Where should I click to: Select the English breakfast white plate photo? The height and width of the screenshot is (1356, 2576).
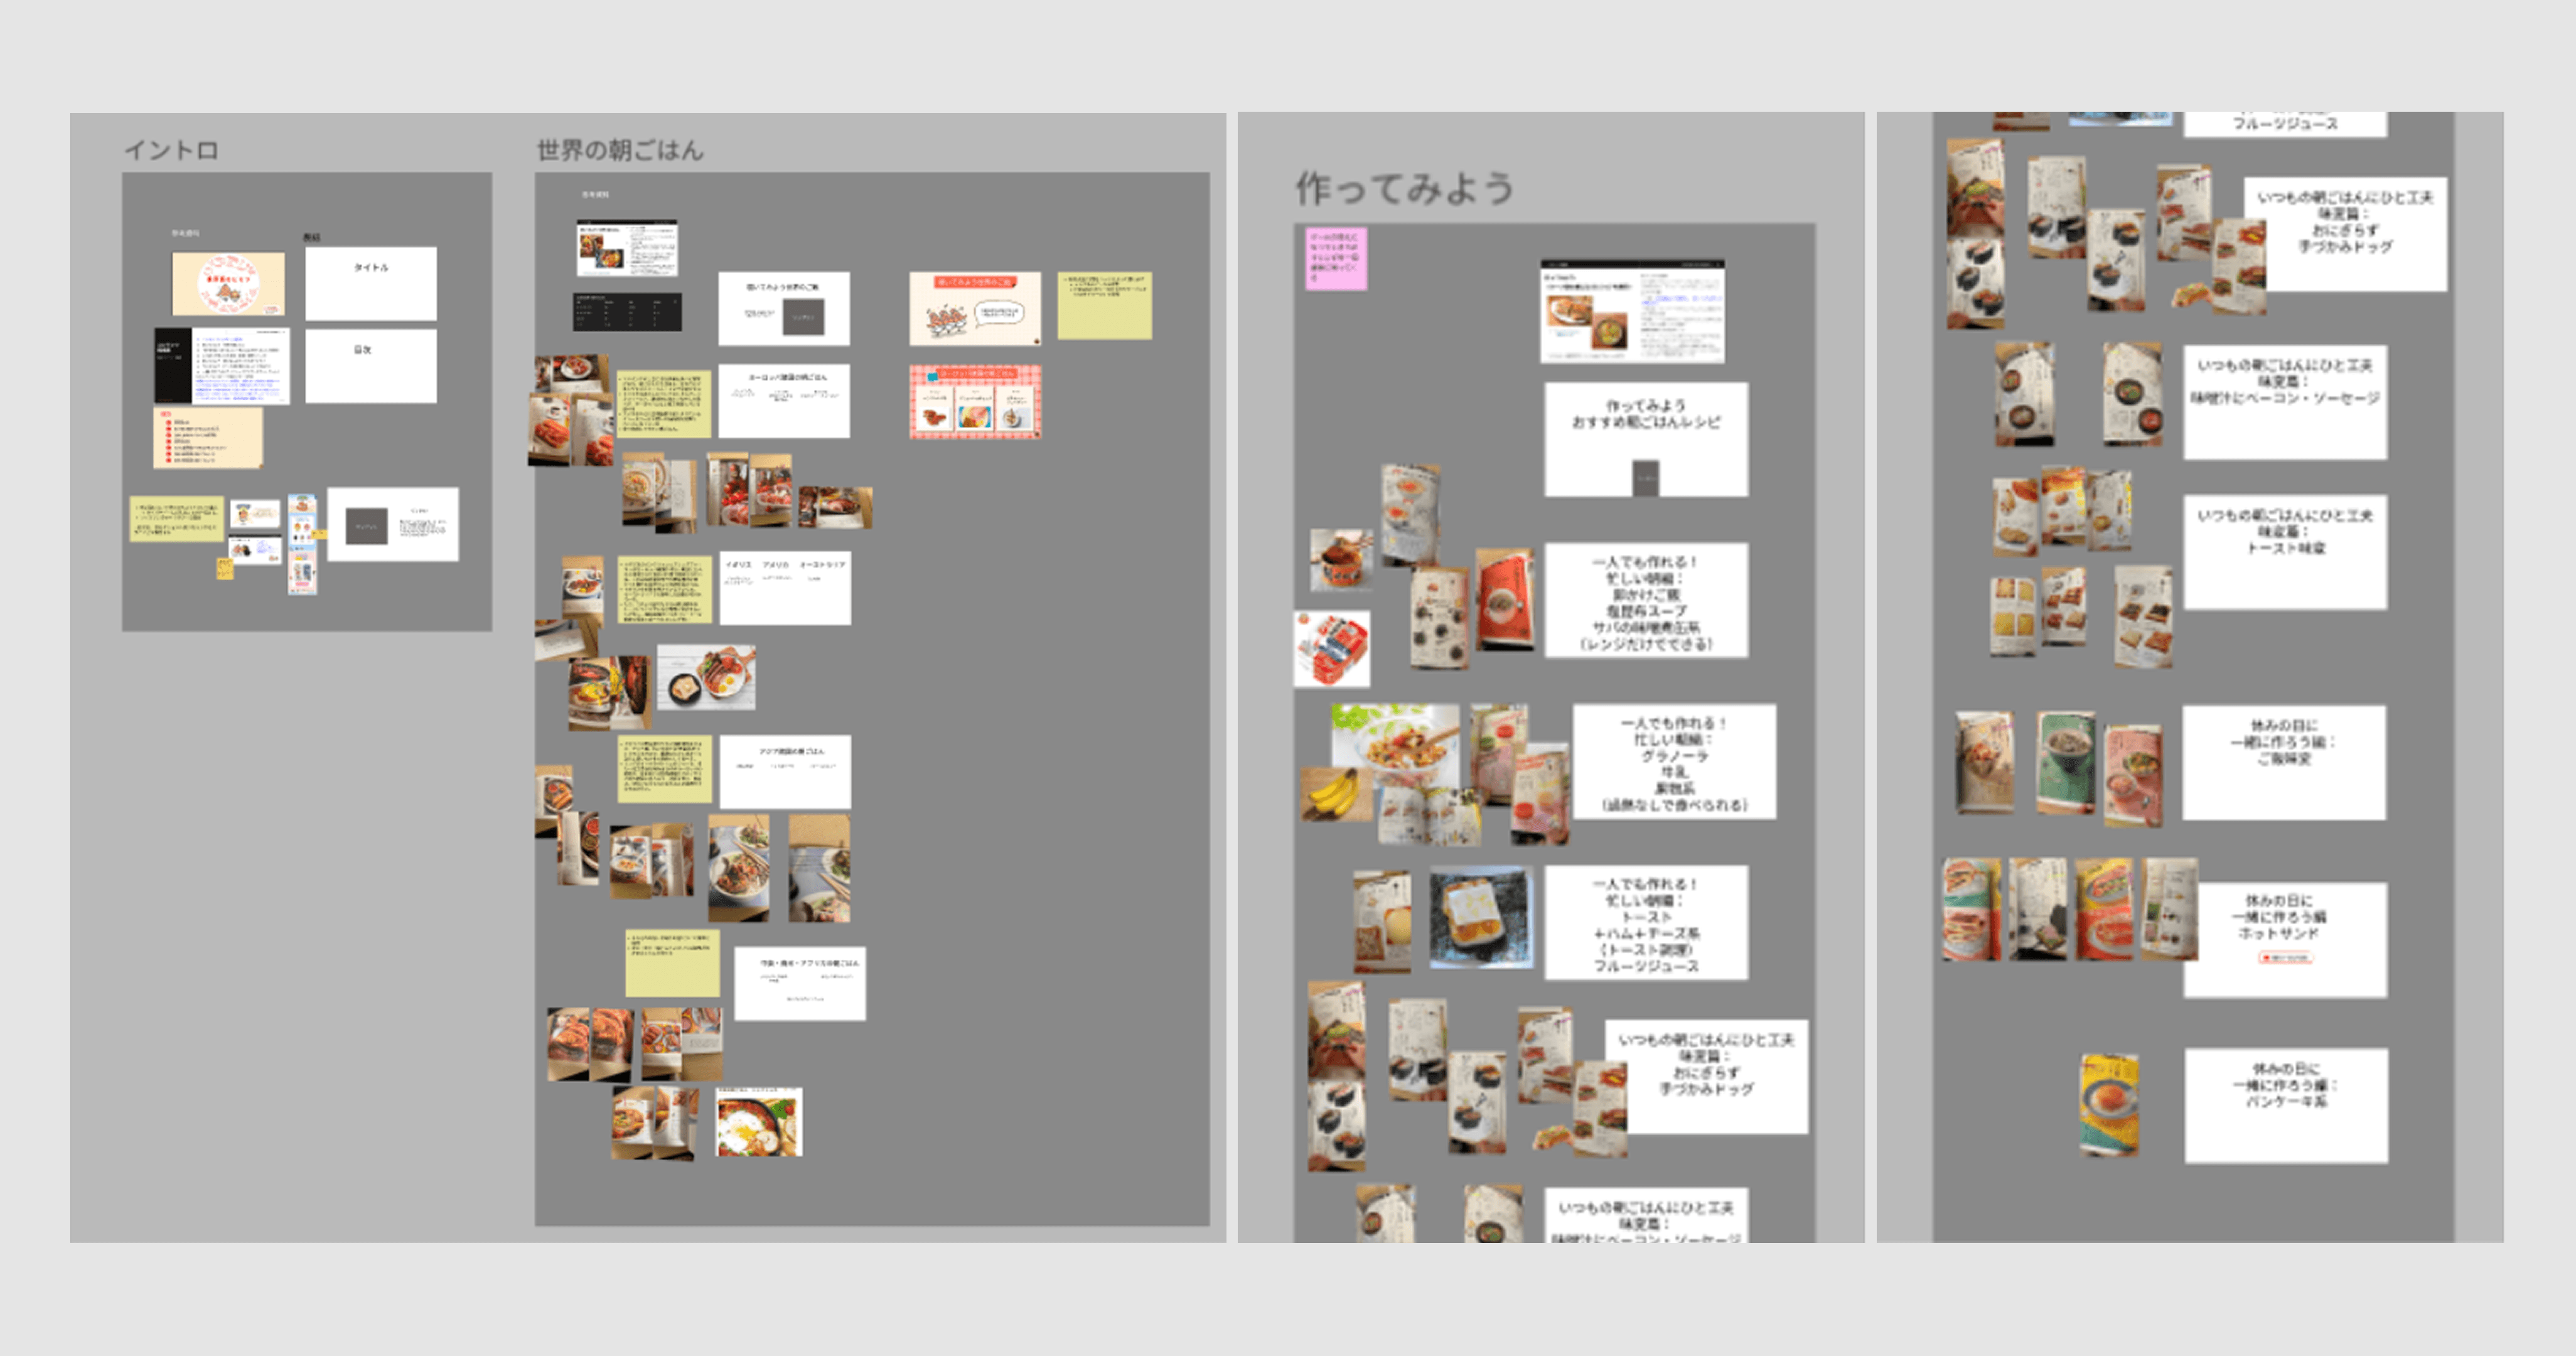tap(706, 676)
